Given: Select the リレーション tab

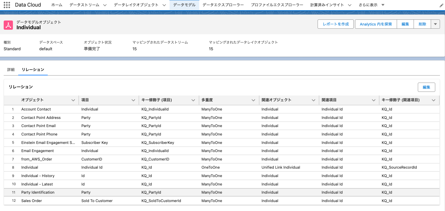Looking at the screenshot, I should 33,69.
